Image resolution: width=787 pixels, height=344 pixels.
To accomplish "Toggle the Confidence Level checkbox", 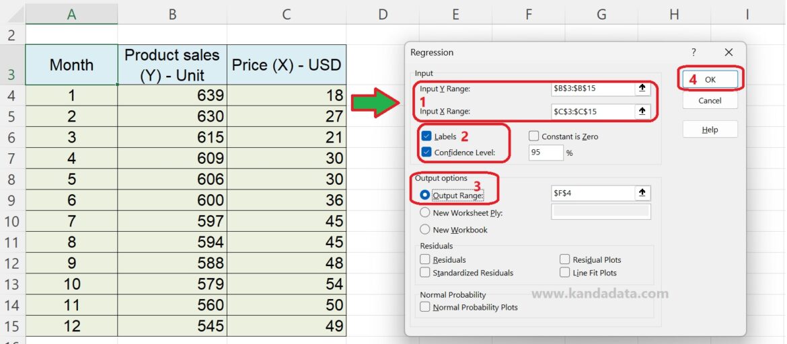I will pyautogui.click(x=426, y=152).
